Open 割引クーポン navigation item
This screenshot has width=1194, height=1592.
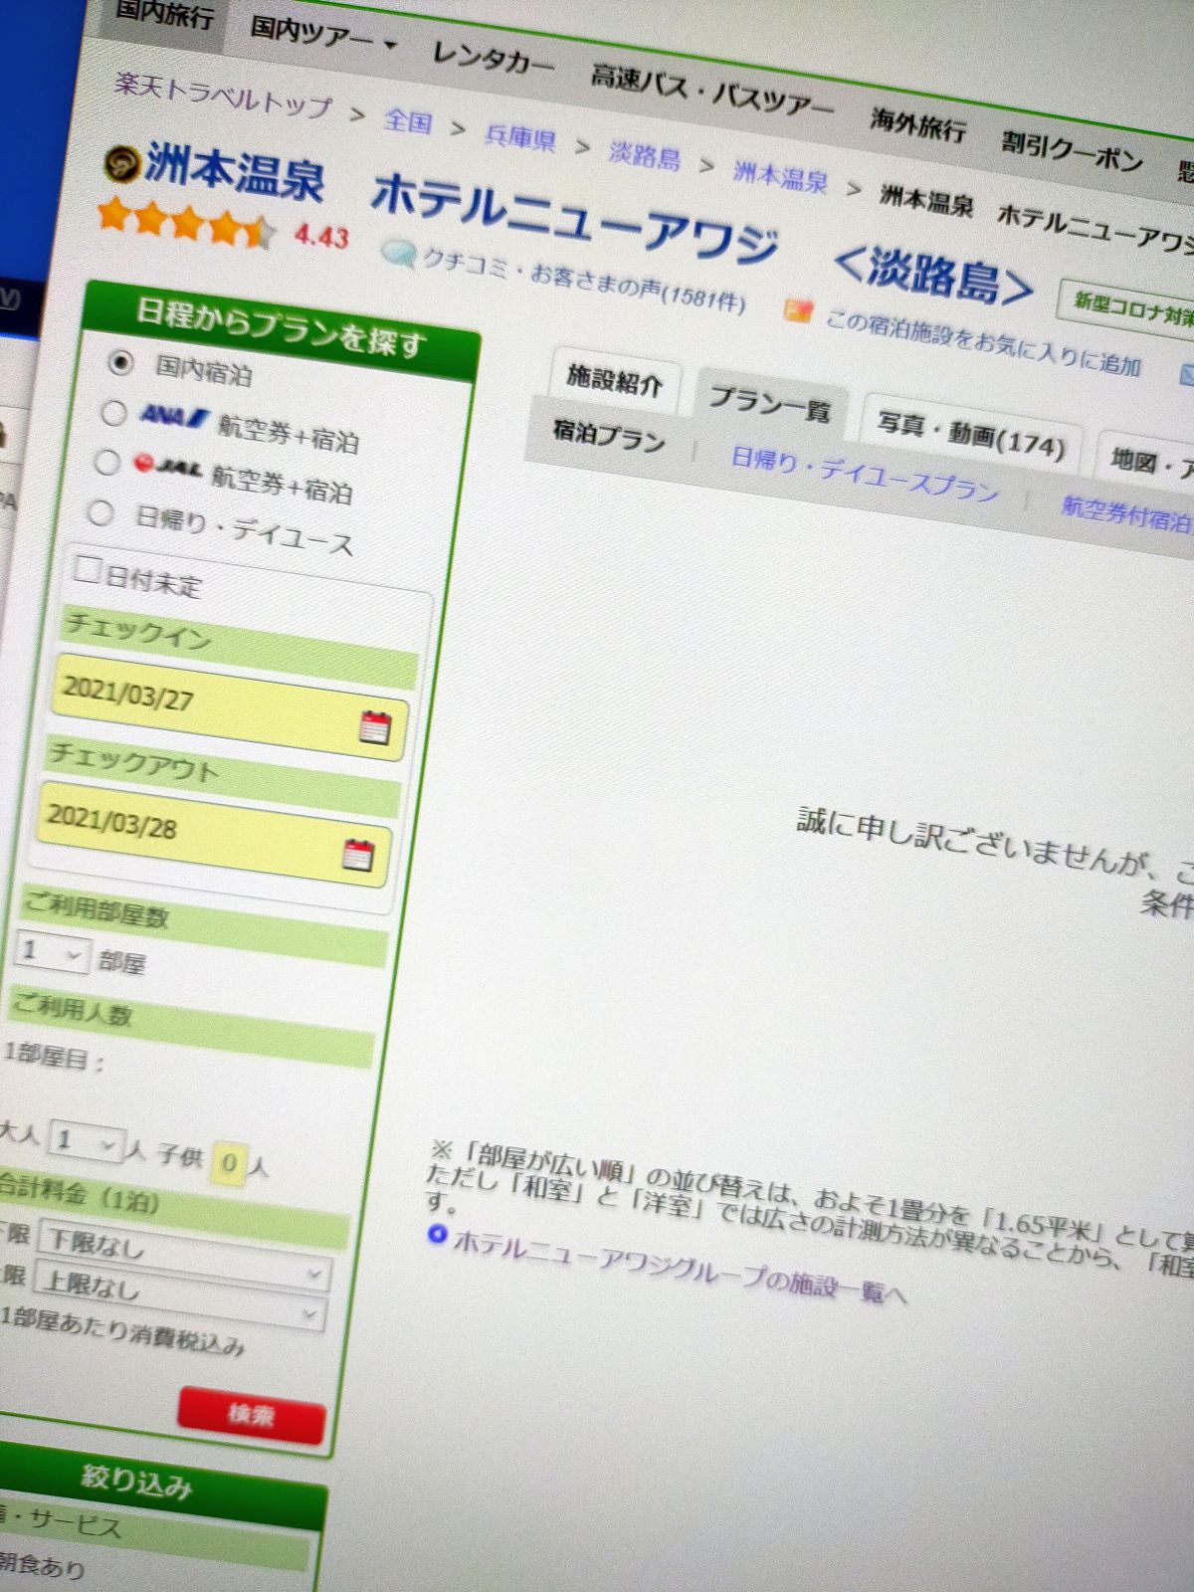click(1072, 150)
